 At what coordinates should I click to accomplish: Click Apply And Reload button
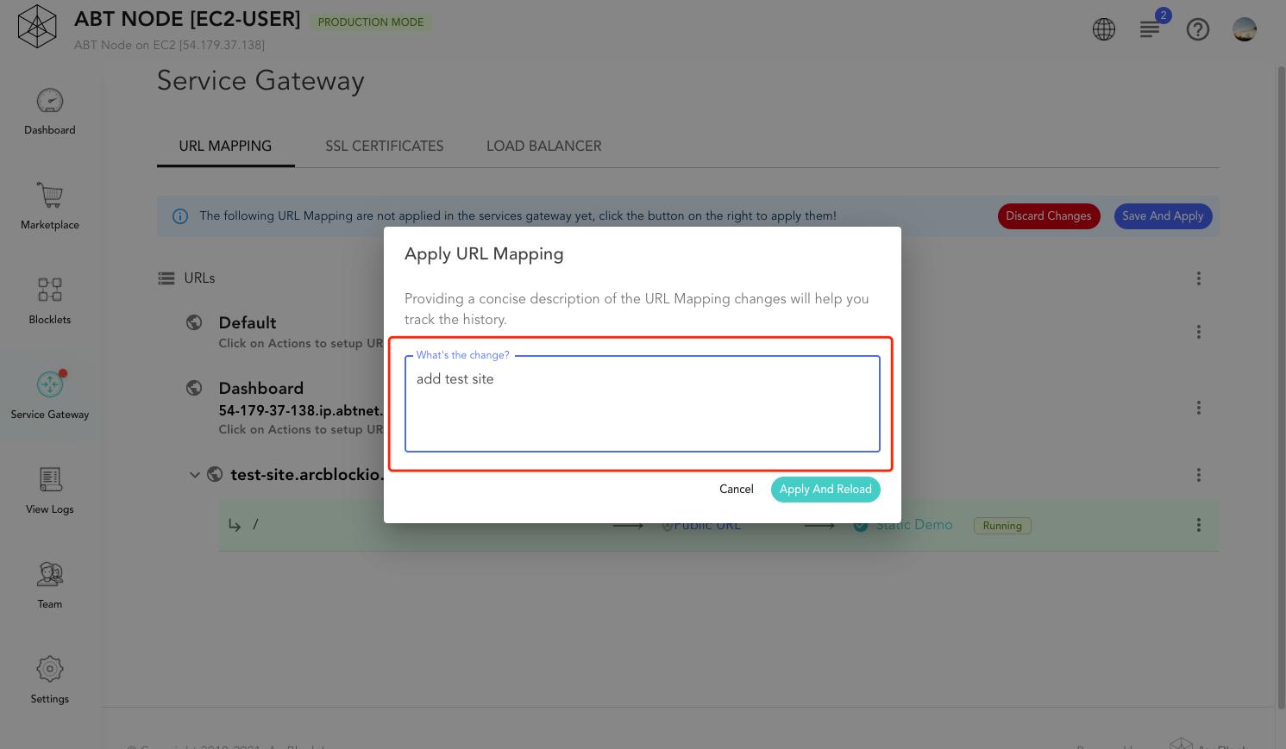825,489
